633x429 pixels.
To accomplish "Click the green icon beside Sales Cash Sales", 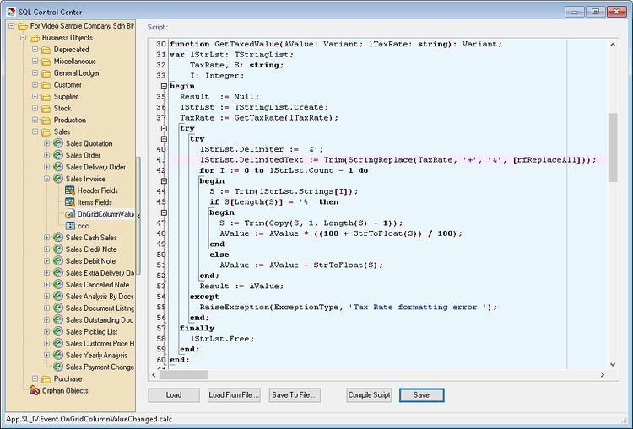I will point(58,238).
